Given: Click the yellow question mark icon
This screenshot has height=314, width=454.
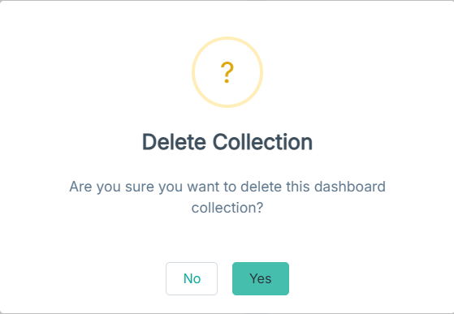Looking at the screenshot, I should (x=227, y=72).
